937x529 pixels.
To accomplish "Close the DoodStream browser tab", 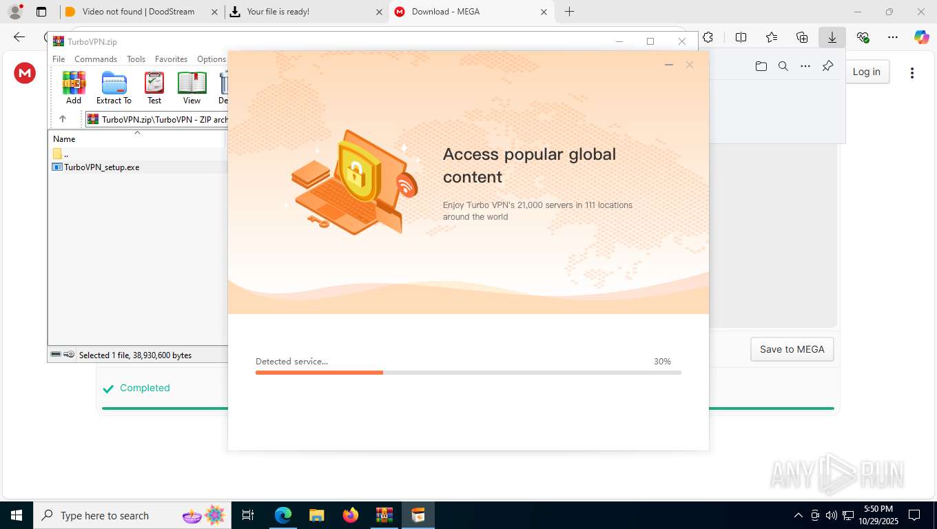I will coord(215,12).
